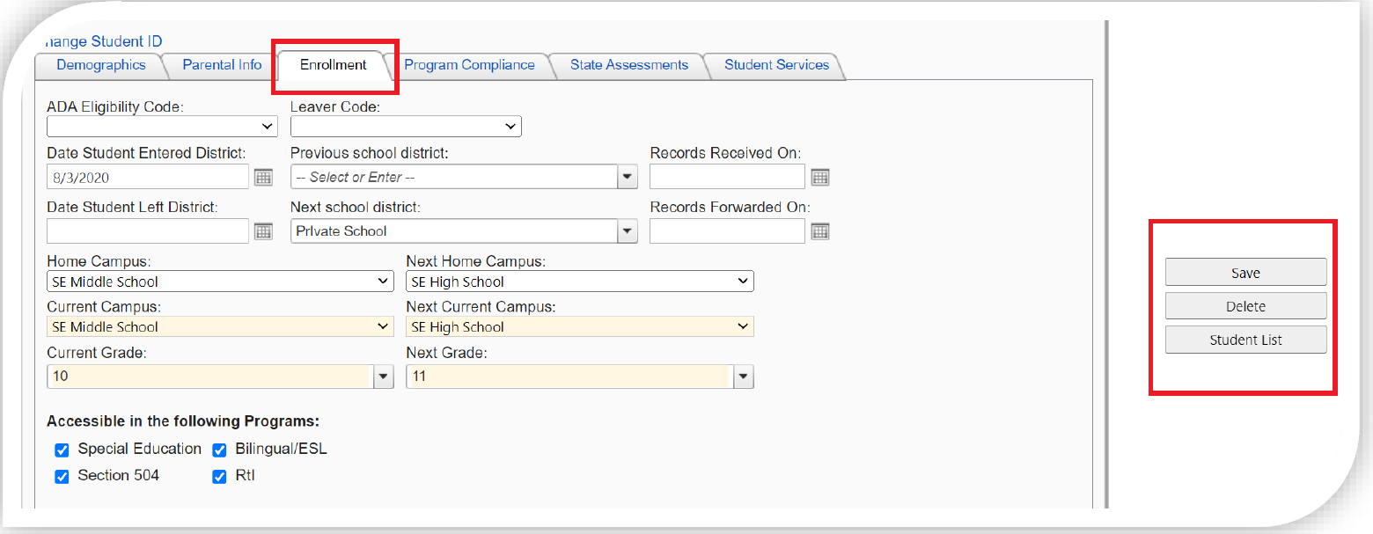The height and width of the screenshot is (534, 1373).
Task: Open calendar for Date Student Entered District
Action: (x=263, y=178)
